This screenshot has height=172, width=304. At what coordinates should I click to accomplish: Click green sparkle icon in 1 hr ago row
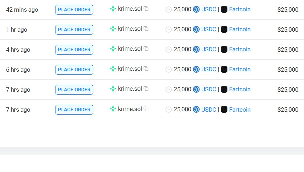[x=113, y=29]
